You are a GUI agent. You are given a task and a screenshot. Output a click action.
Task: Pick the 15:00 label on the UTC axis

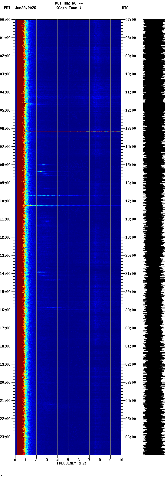coord(131,165)
